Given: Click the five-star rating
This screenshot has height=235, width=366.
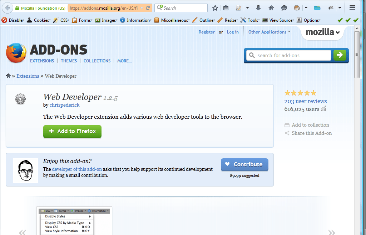Looking at the screenshot, I should point(300,93).
